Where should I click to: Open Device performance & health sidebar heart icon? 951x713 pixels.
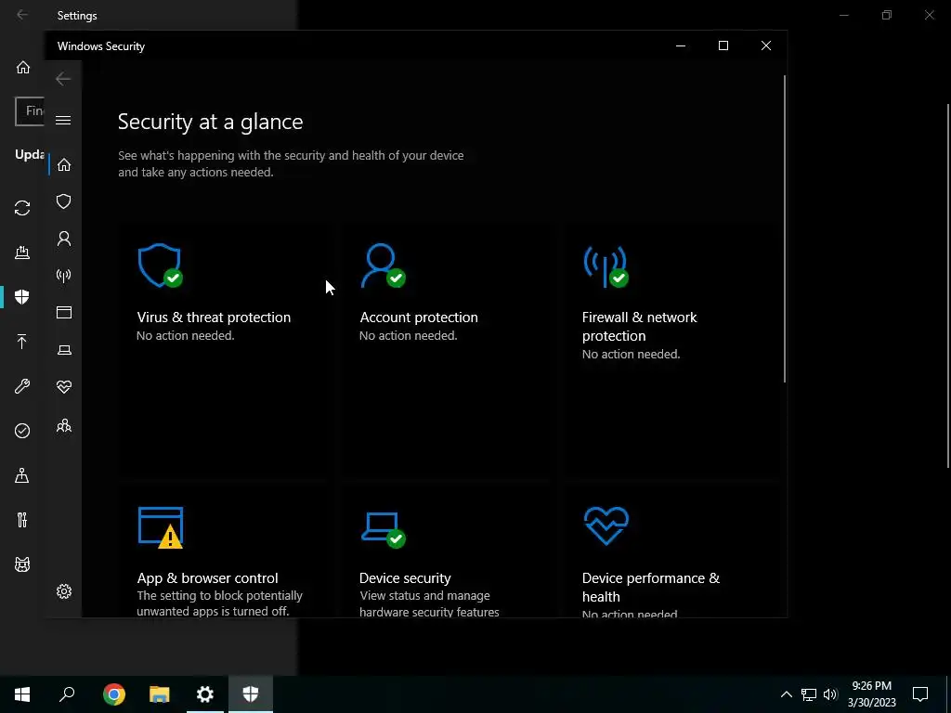click(x=64, y=387)
